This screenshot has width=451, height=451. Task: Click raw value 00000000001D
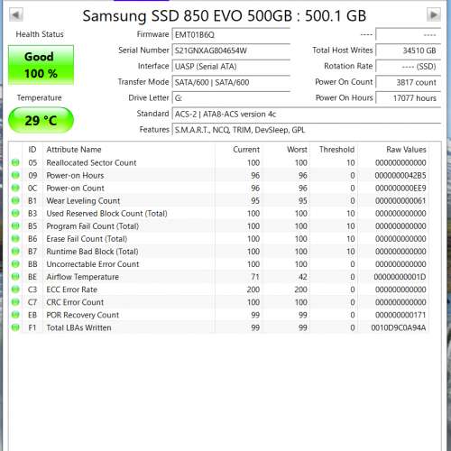pos(400,277)
